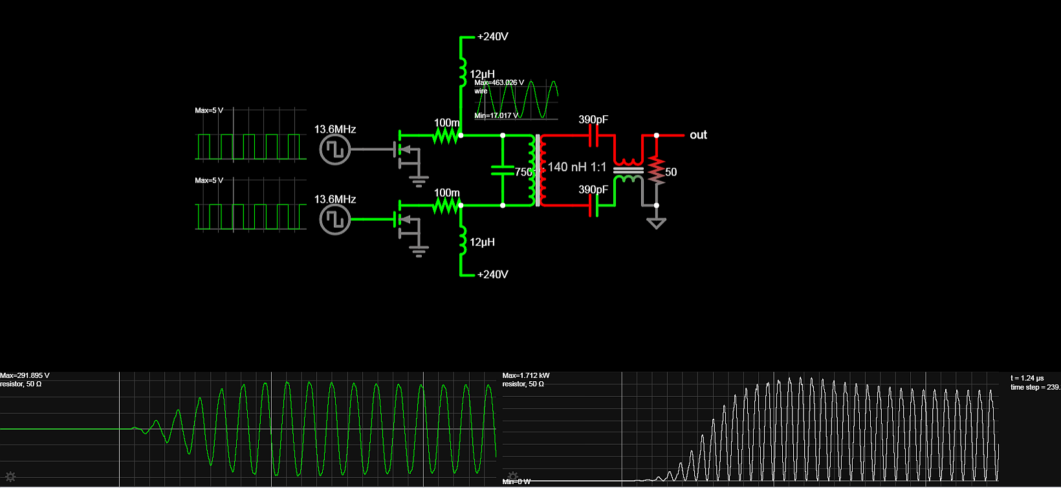Click the 'time step' readout
Screen dimensions: 1061x488
1035,387
